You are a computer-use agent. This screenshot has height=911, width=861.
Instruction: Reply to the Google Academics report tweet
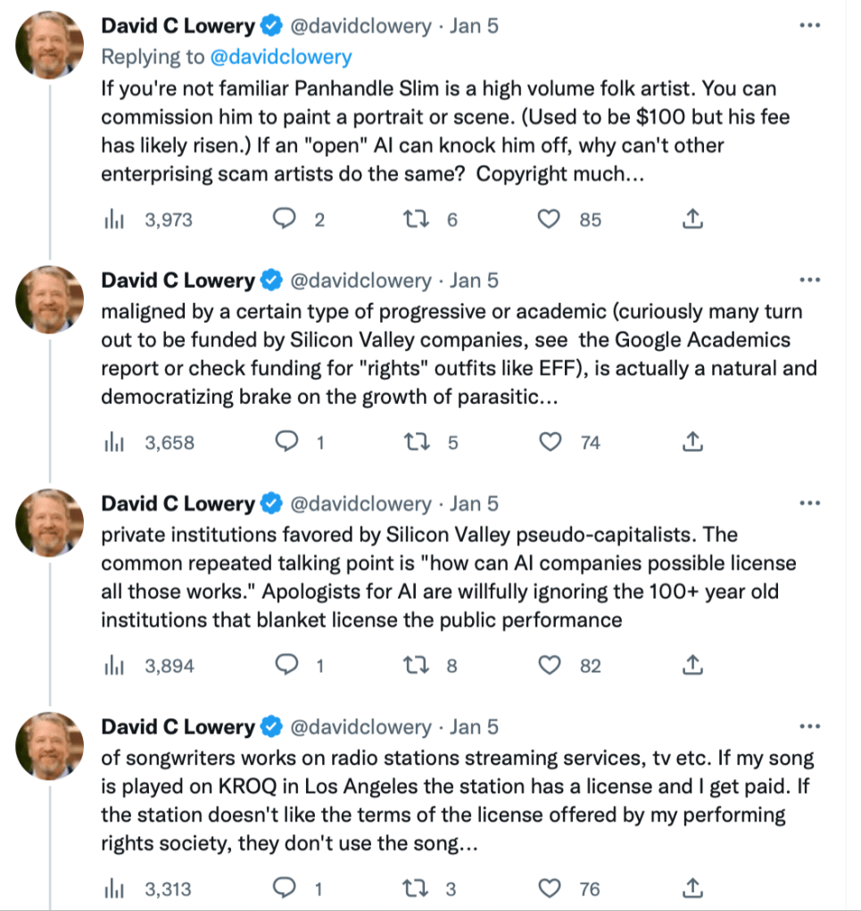[x=286, y=442]
